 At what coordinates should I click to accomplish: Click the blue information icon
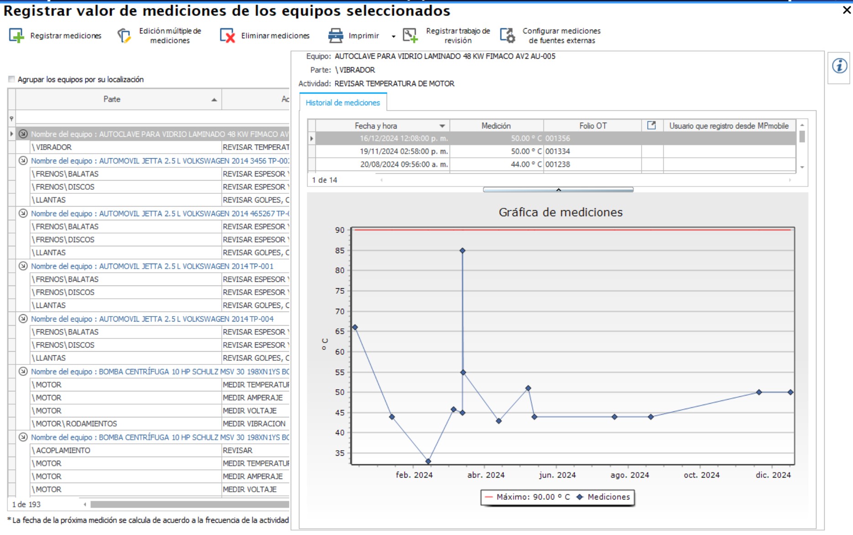point(839,66)
